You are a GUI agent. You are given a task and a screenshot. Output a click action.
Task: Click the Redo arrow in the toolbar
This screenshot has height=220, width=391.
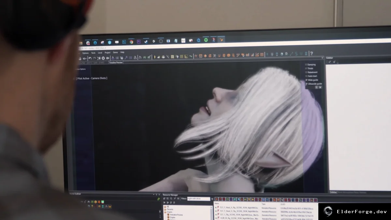94,58
